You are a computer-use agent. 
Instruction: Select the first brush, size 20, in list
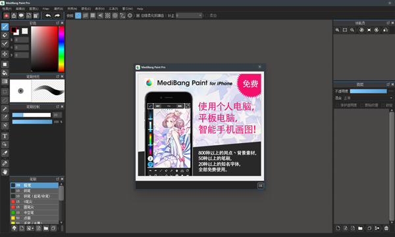(x=34, y=185)
